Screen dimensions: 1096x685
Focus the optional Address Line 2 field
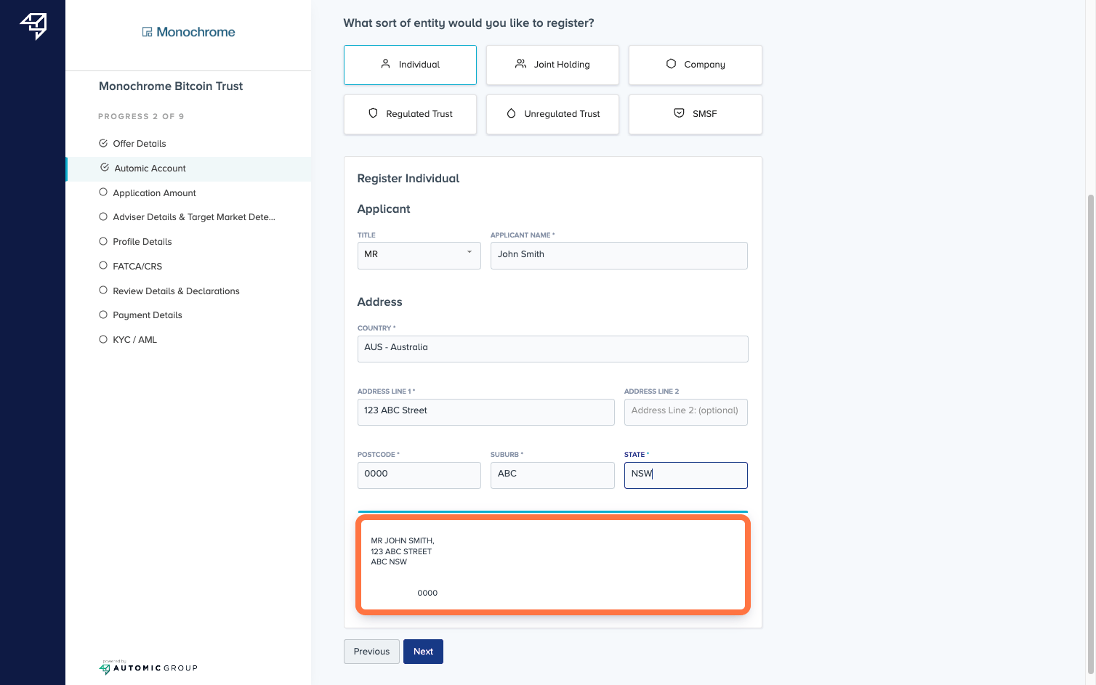coord(685,412)
